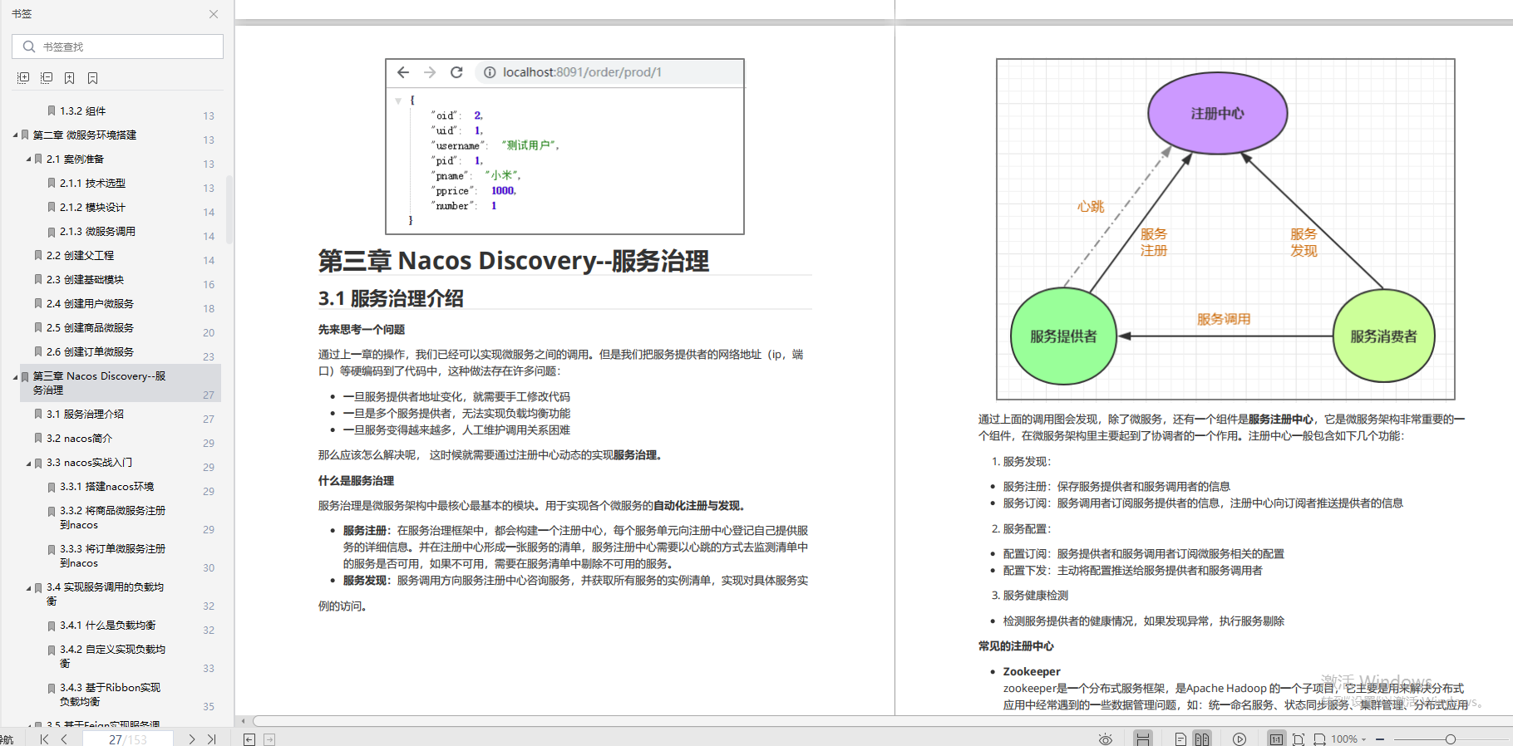
Task: Switch to two-page view
Action: 1202,739
